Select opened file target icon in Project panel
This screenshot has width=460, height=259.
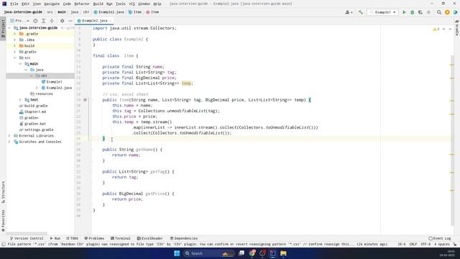35,21
